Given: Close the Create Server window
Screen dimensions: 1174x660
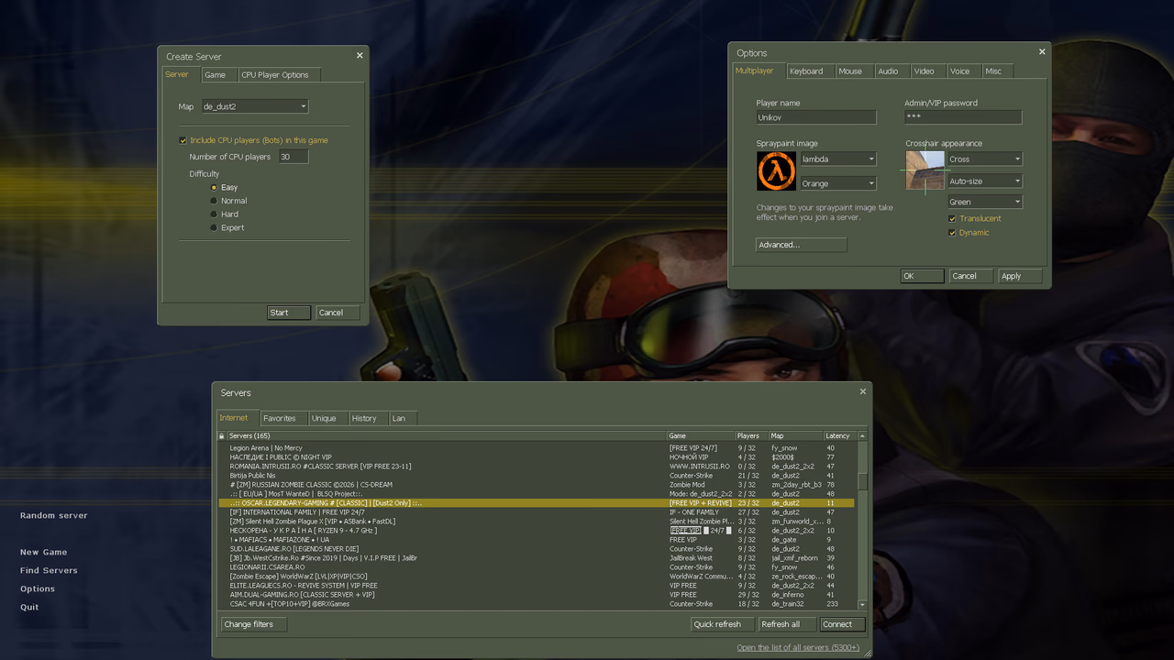Looking at the screenshot, I should (360, 55).
